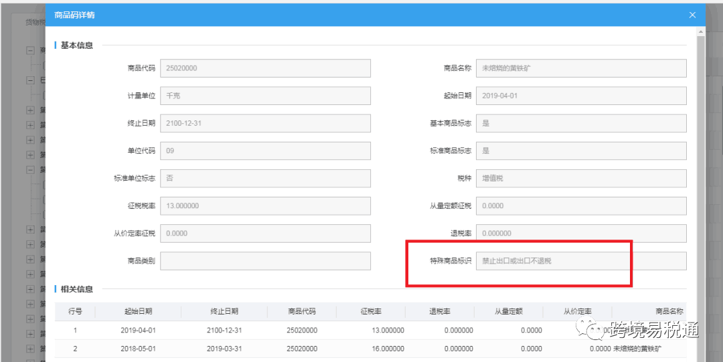Focus the 起始日期 field showing 2019-04-01
The image size is (723, 362).
tap(581, 96)
